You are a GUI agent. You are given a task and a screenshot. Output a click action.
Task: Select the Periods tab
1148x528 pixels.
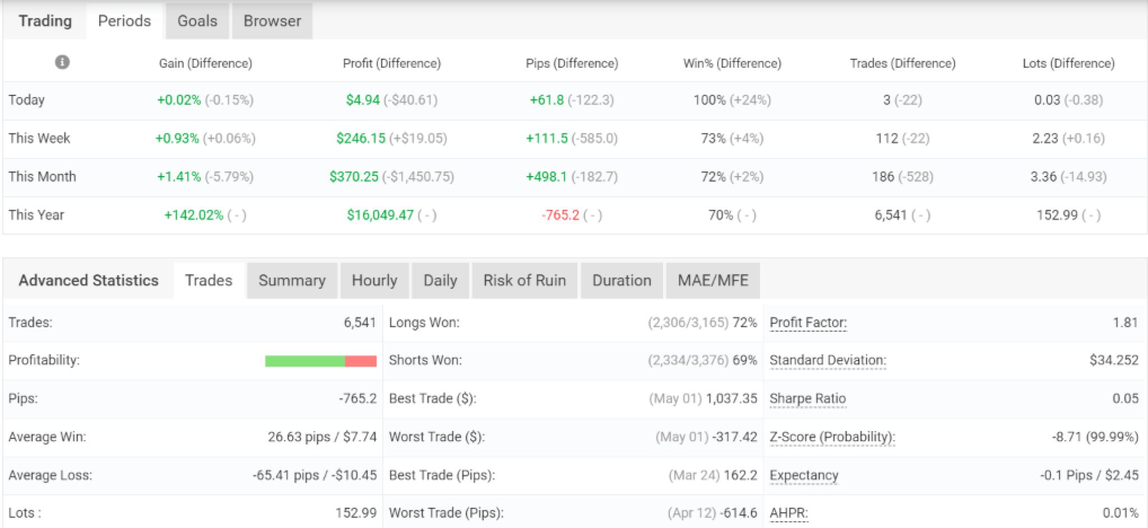click(x=124, y=21)
